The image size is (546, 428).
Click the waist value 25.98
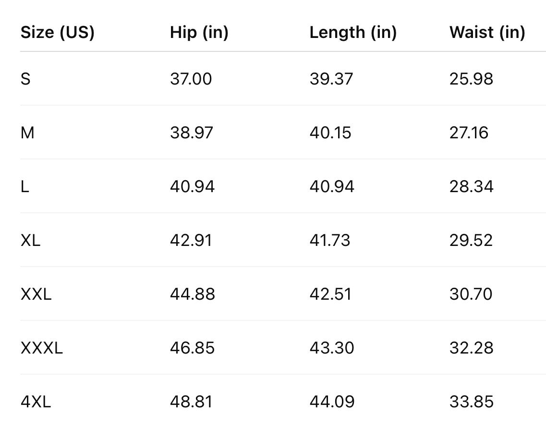click(471, 79)
